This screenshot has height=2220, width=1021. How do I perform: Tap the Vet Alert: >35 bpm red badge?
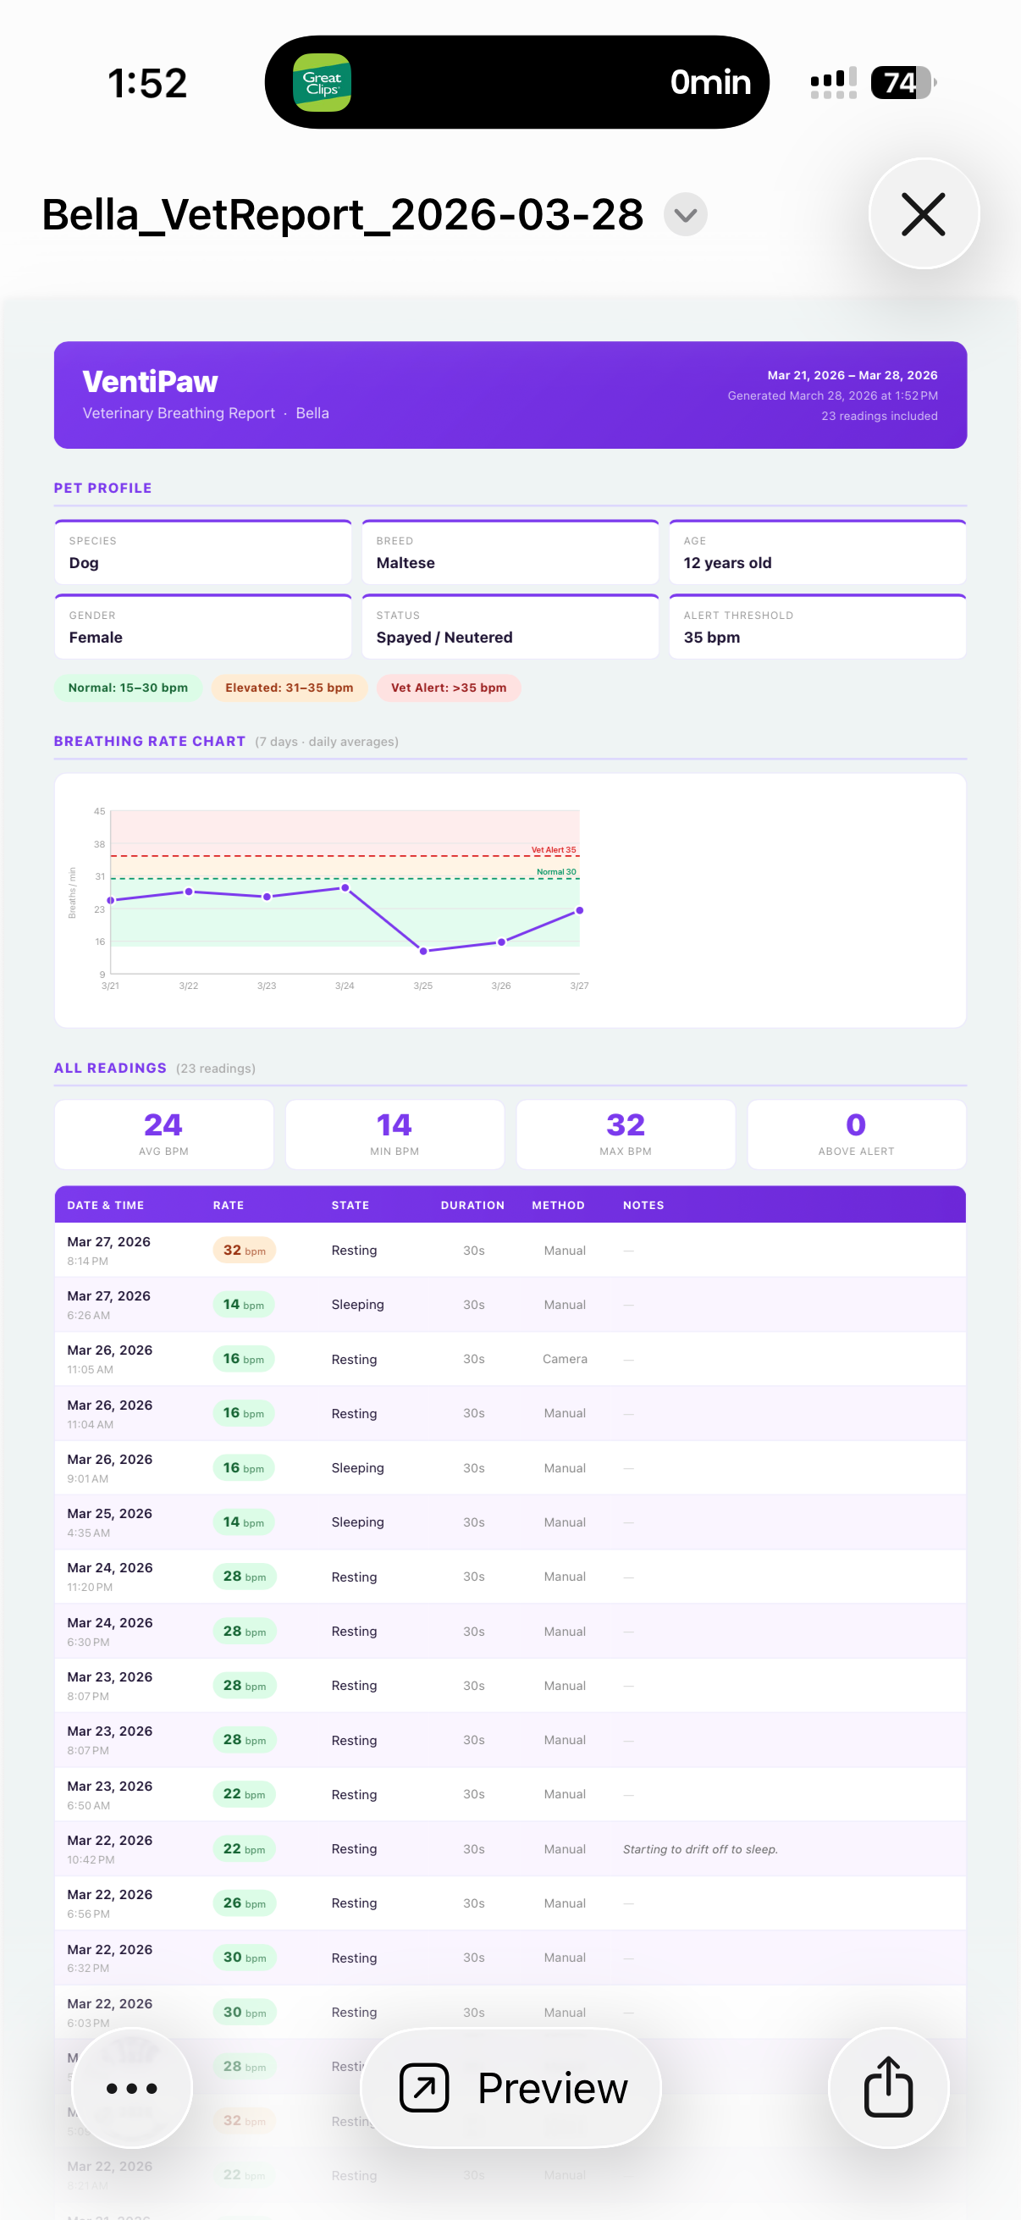448,688
